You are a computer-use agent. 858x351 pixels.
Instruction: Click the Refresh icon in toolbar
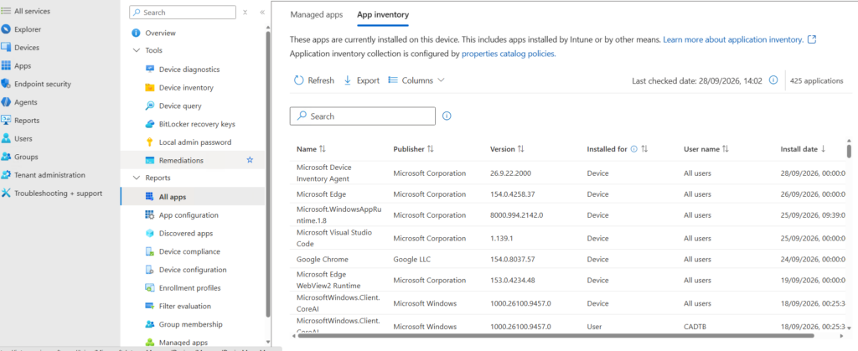[x=299, y=80]
